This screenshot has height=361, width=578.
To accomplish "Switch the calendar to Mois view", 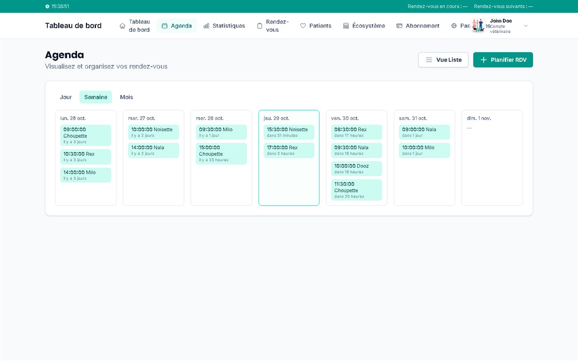I will 126,97.
